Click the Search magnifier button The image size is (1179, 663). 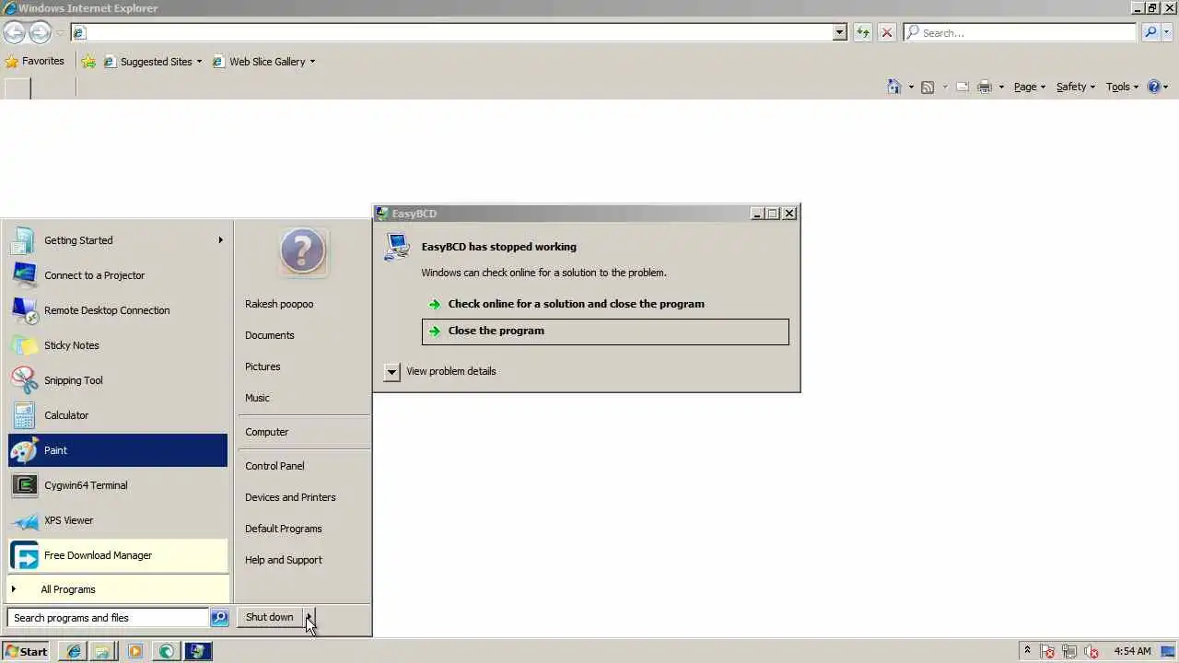click(1150, 32)
